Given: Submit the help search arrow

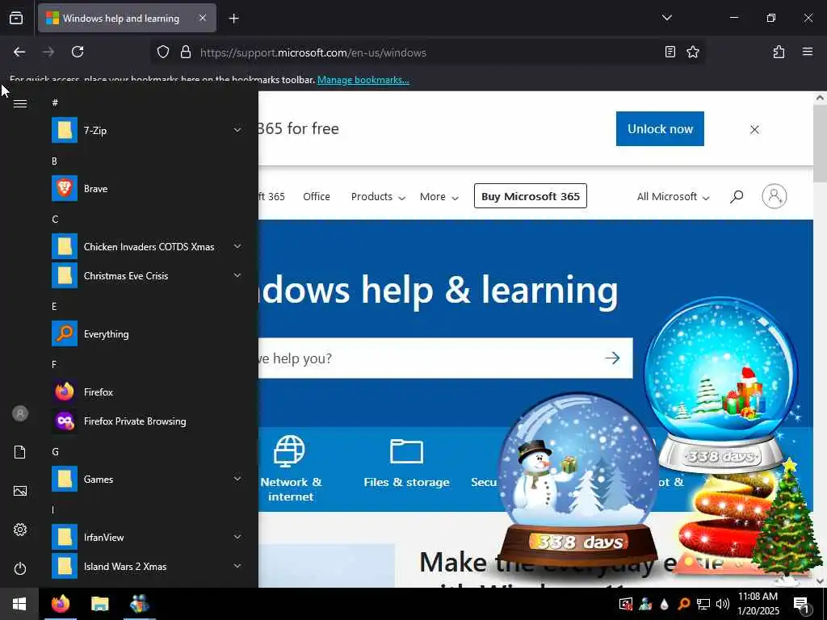Looking at the screenshot, I should click(612, 358).
